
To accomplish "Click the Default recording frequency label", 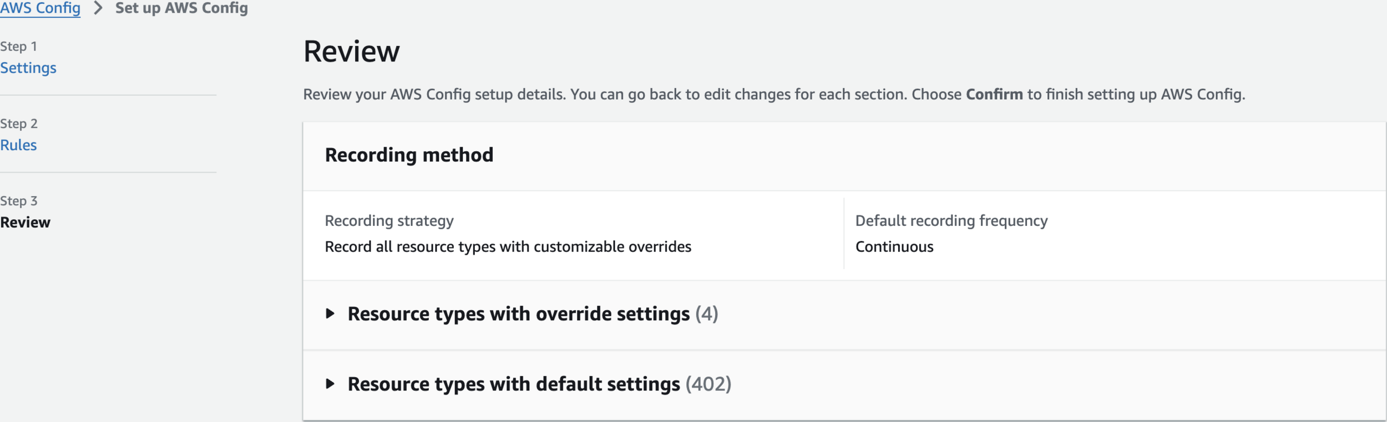I will pyautogui.click(x=951, y=221).
